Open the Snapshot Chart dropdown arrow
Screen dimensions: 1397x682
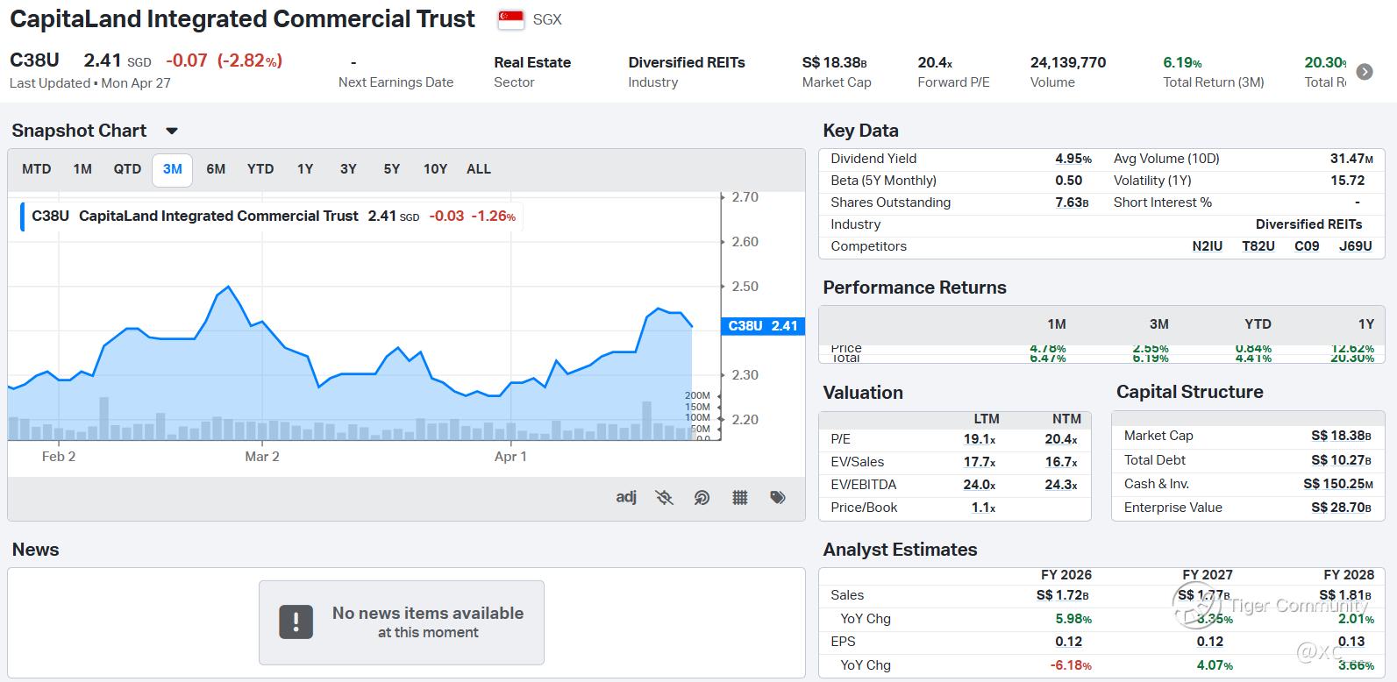[x=172, y=131]
